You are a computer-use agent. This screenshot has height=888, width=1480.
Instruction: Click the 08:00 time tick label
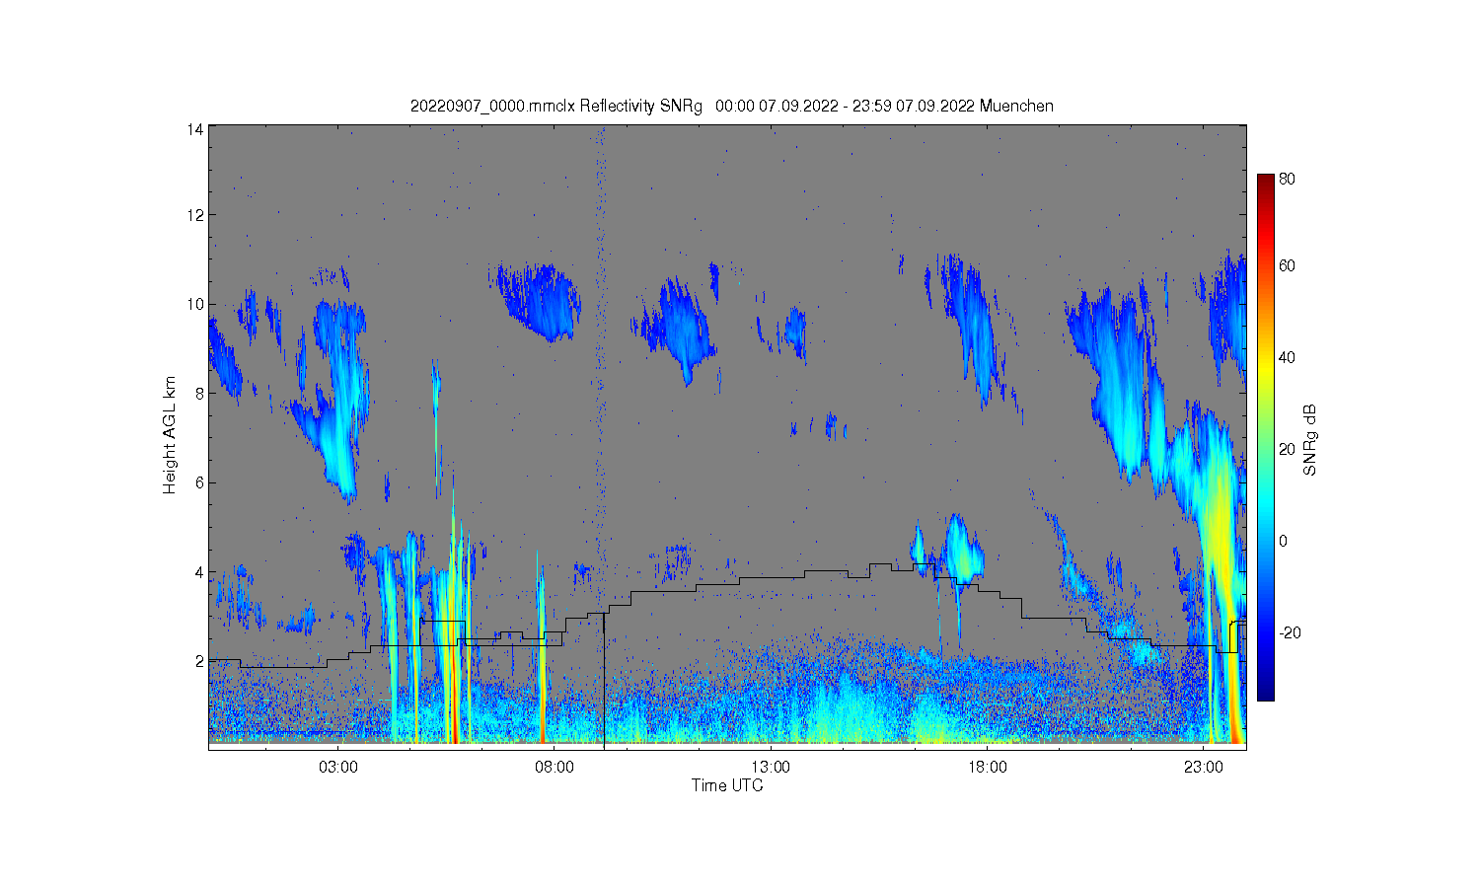[x=555, y=767]
